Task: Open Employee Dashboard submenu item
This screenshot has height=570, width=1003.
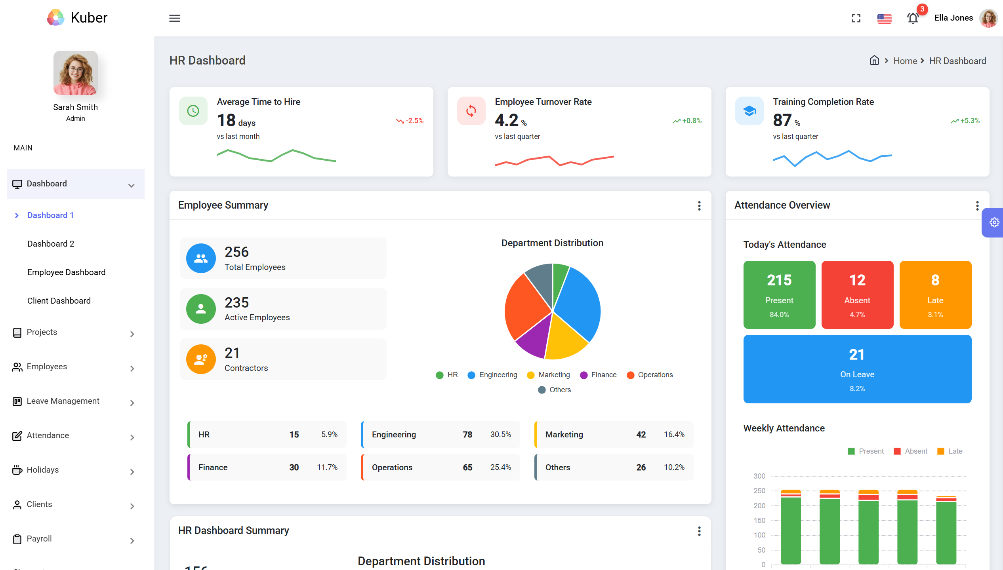Action: coord(66,272)
